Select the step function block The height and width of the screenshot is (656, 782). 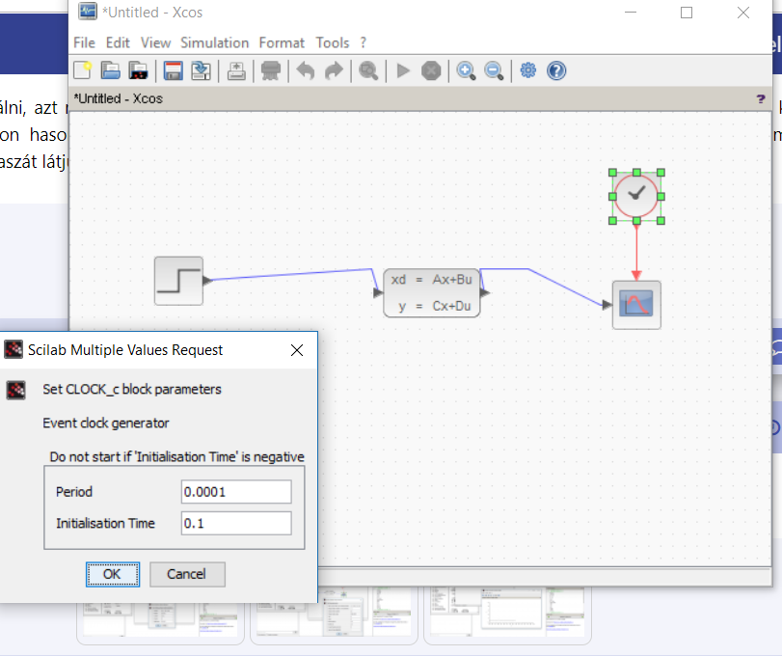178,281
